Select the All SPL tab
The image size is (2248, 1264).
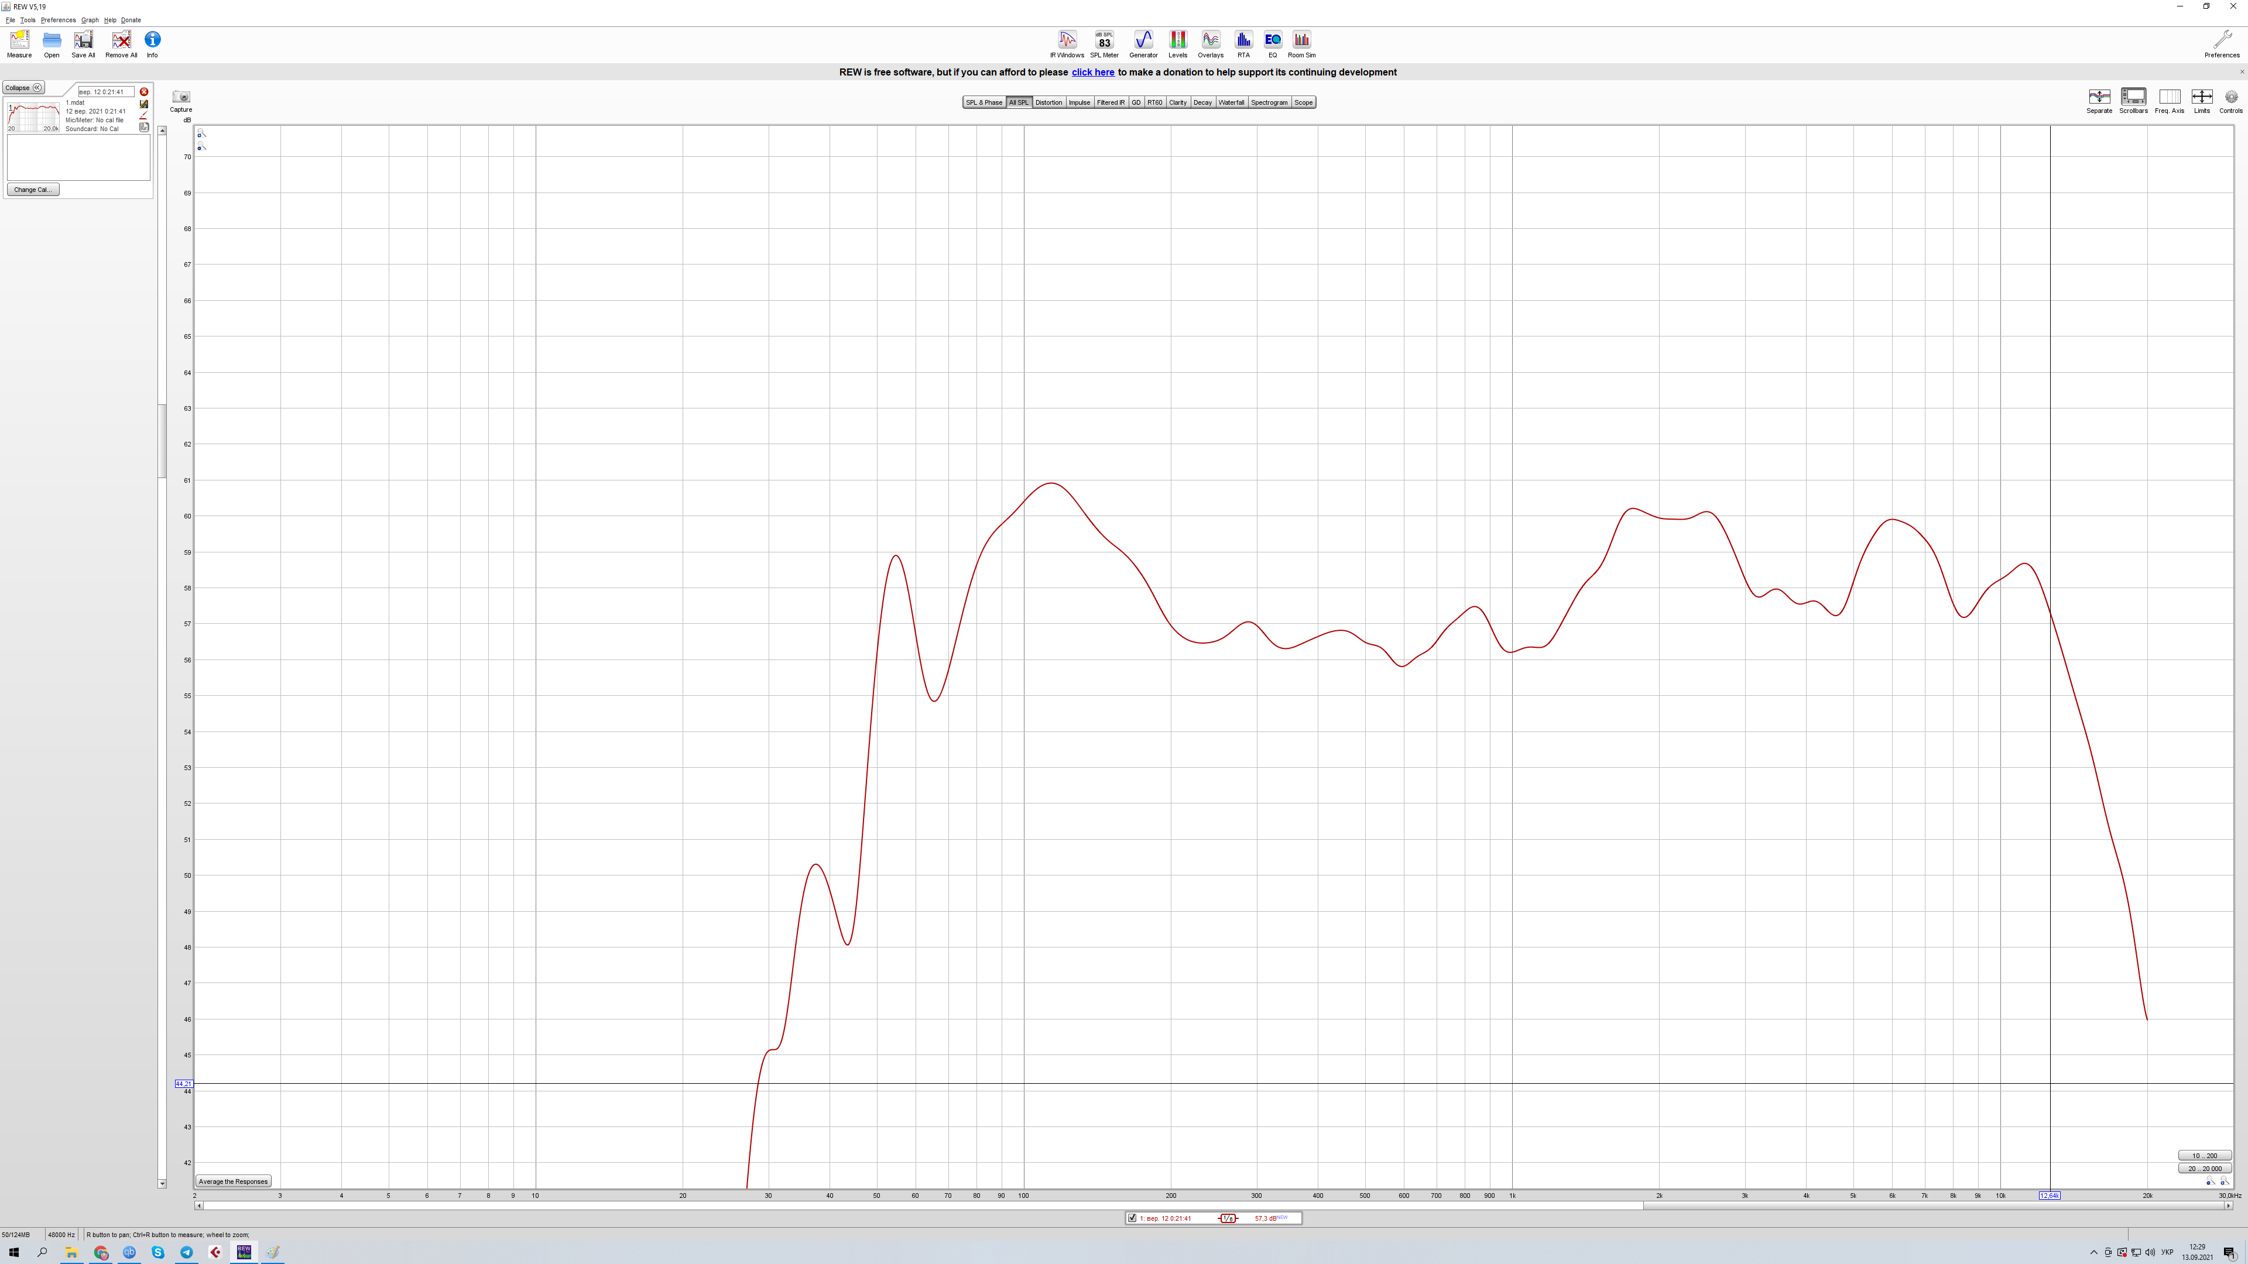coord(1019,102)
